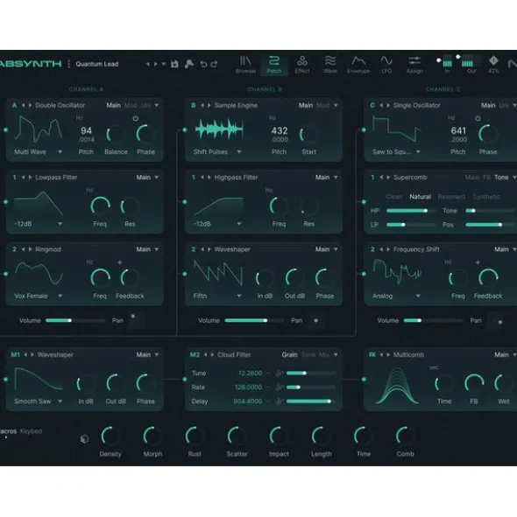Toggle the tempo sync note icon for Delay
The image size is (517, 517).
point(280,402)
